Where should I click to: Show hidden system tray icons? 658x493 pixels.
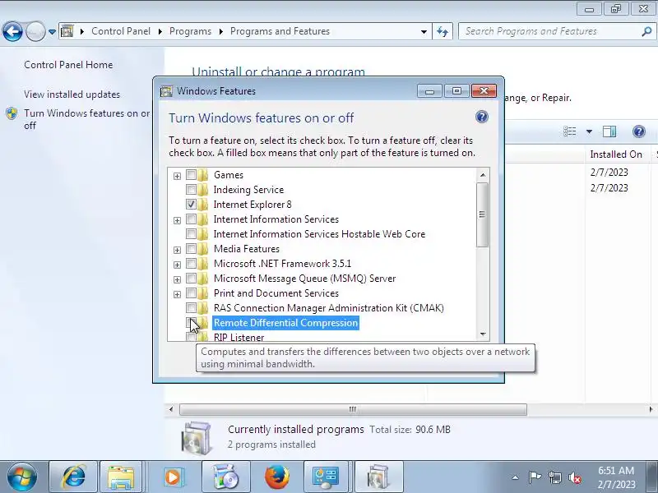click(x=516, y=477)
